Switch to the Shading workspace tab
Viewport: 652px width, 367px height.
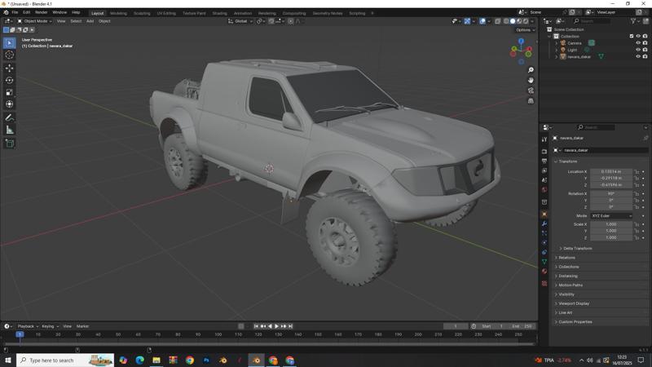click(x=219, y=13)
